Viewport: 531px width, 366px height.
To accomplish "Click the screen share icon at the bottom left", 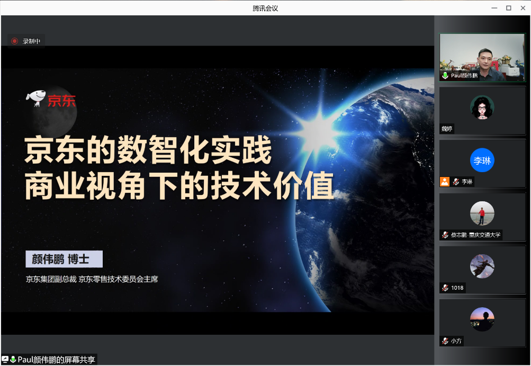I will [5, 359].
